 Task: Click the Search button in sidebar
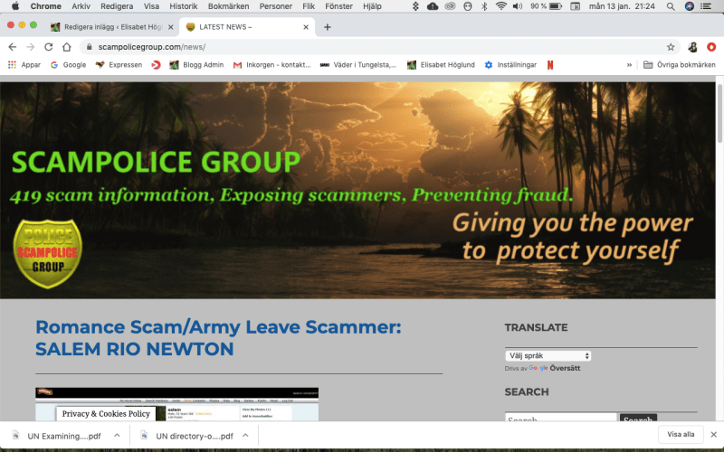tap(638, 418)
